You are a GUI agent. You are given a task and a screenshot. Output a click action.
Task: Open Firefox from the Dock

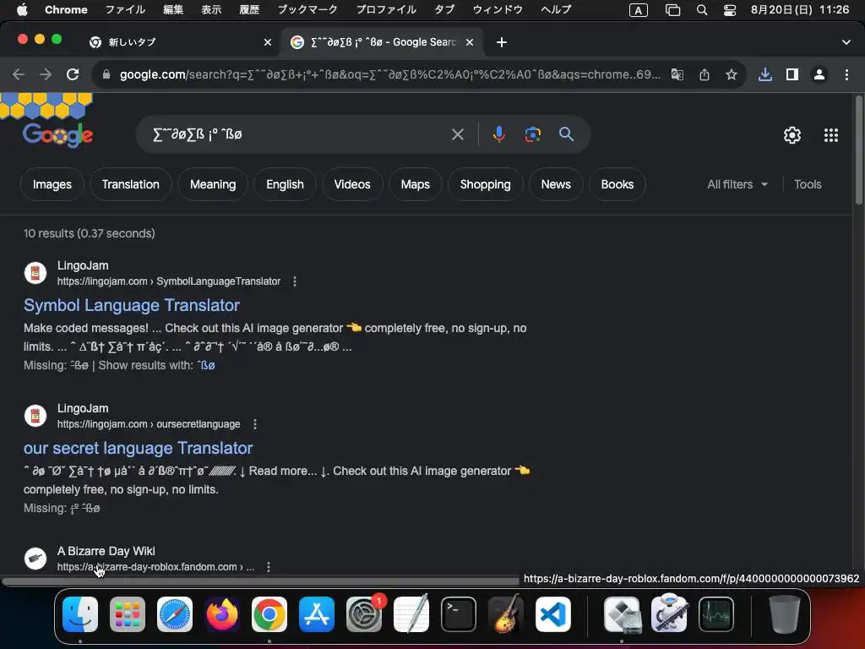(x=222, y=614)
